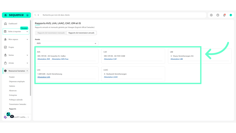Image resolution: width=236 pixels, height=133 pixels.
Task: Open the Année 2025 dropdown
Action: [67, 43]
